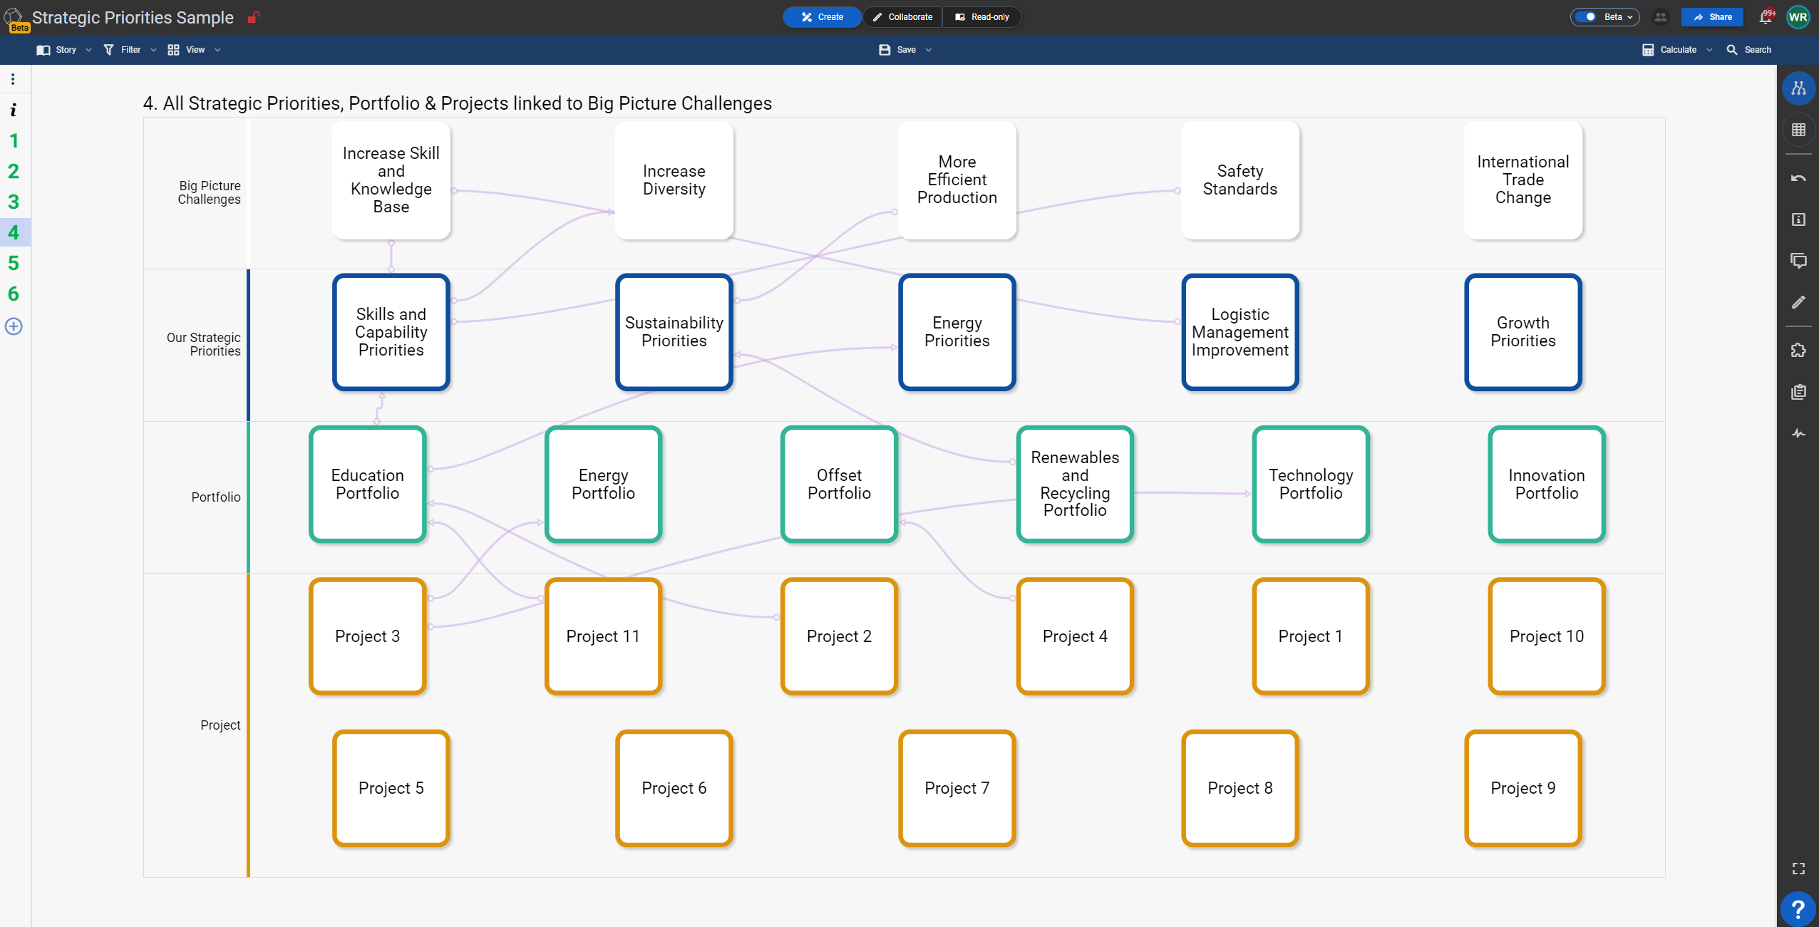
Task: Open the puzzle piece extensions icon
Action: pos(1798,351)
